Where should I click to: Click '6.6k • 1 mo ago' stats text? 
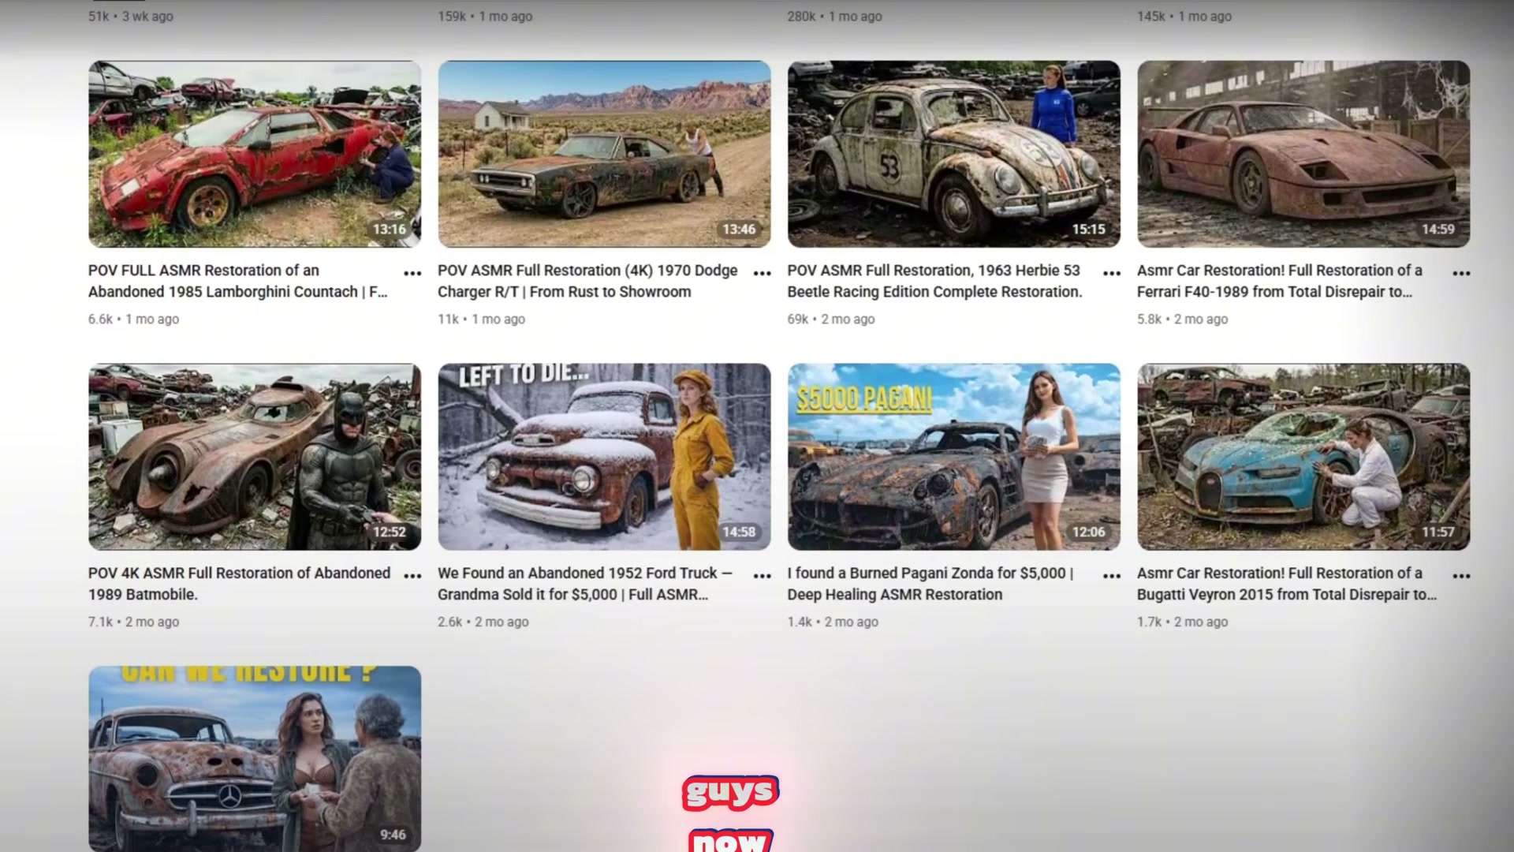click(134, 319)
